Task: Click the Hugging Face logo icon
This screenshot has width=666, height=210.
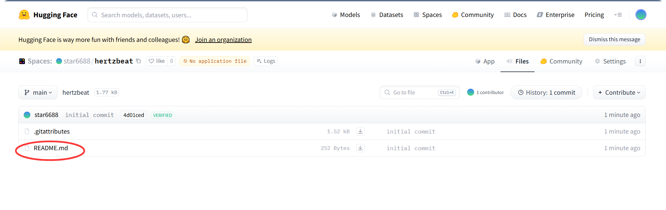Action: pos(24,15)
